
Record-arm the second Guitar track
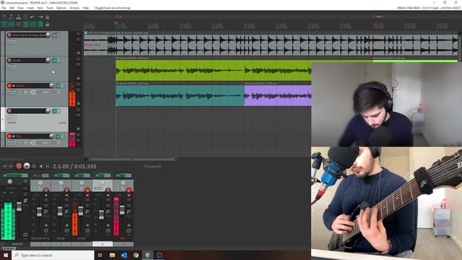pos(9,61)
